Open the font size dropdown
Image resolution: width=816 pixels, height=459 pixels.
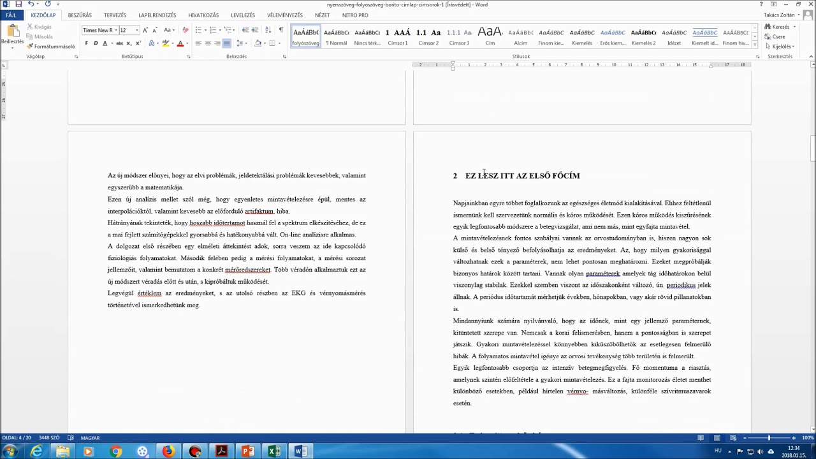tap(136, 30)
